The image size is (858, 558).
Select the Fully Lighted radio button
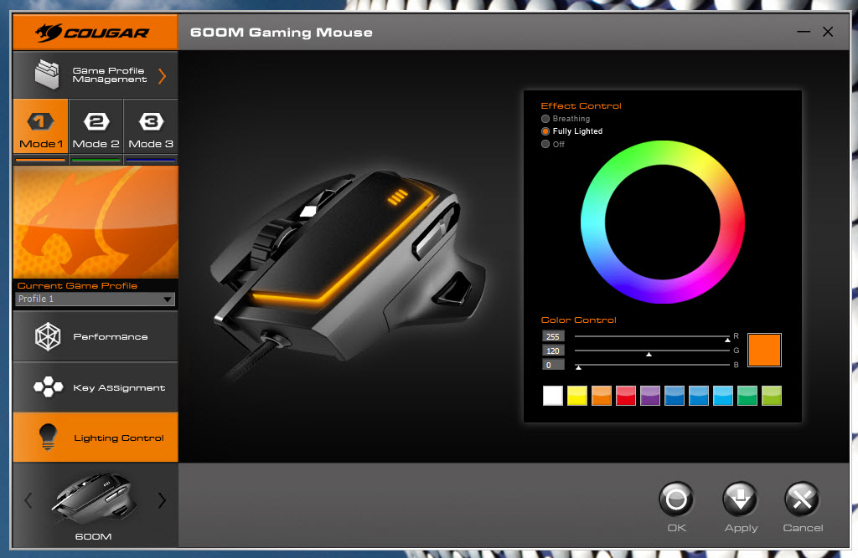(x=545, y=131)
